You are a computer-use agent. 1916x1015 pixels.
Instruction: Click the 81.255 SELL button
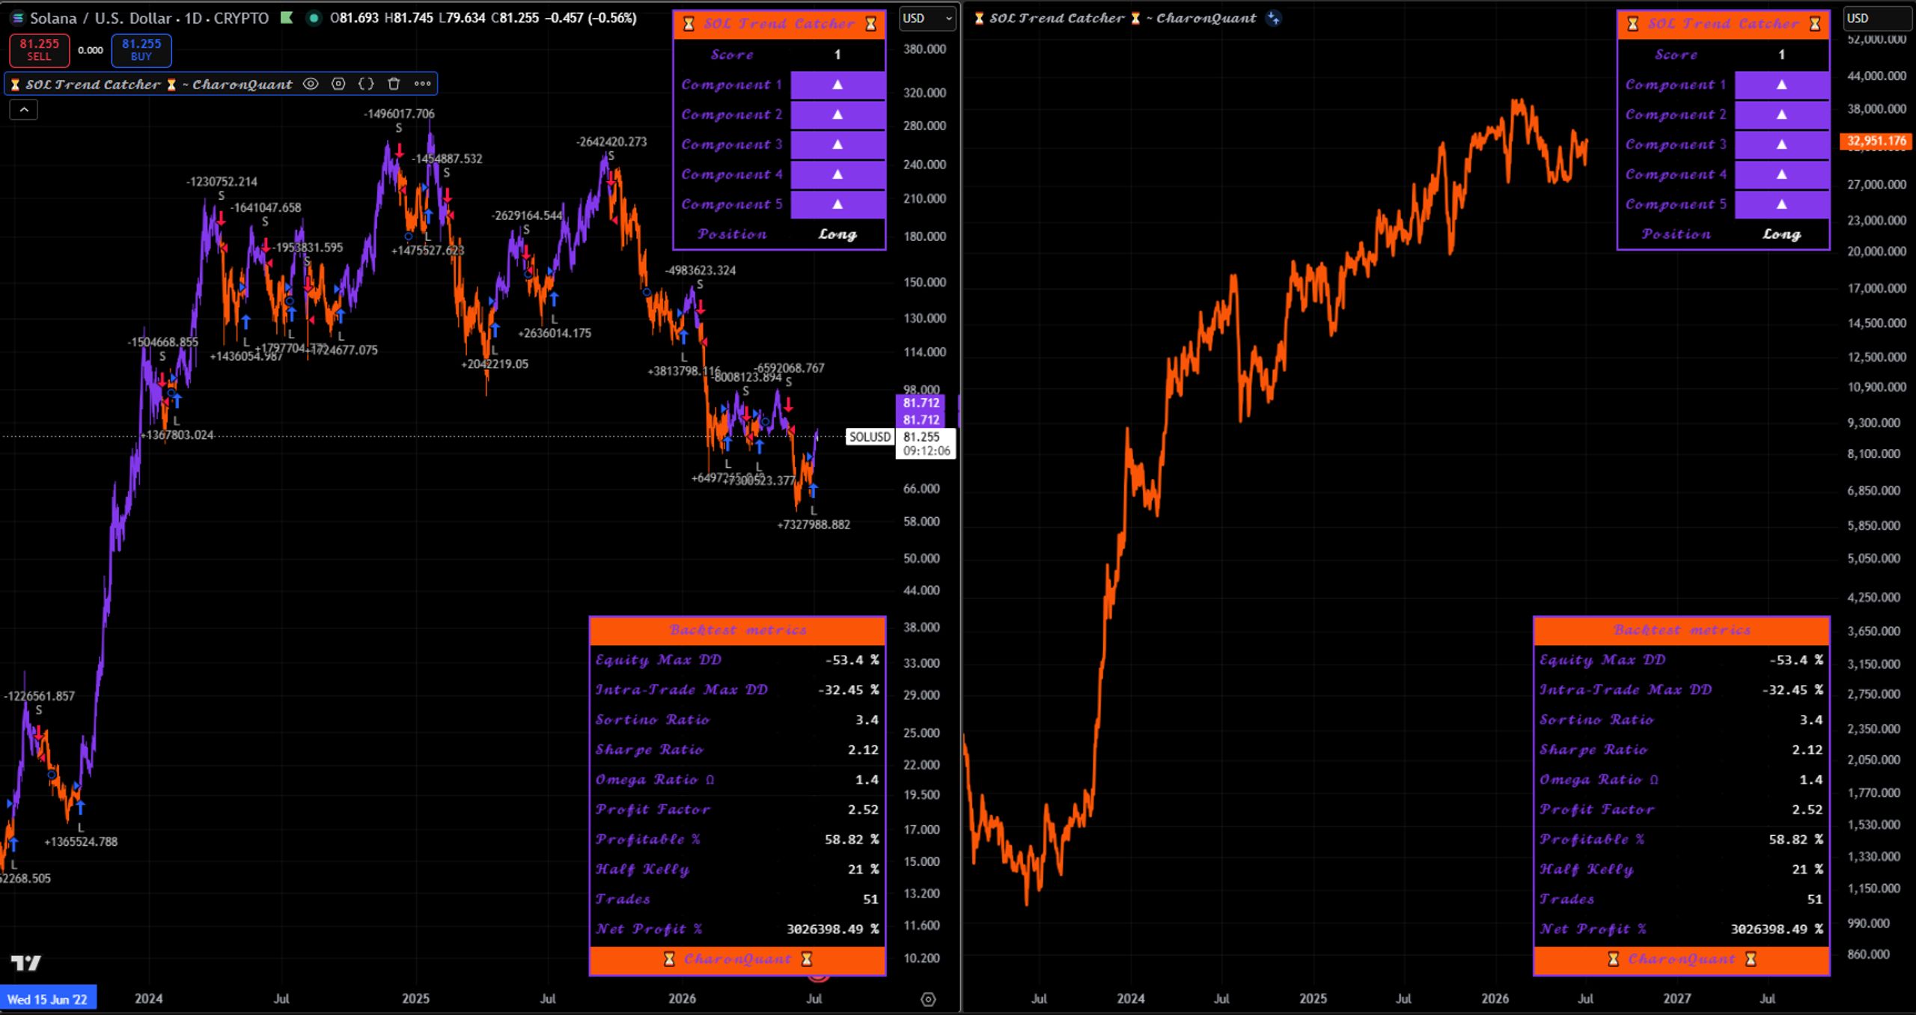(39, 50)
